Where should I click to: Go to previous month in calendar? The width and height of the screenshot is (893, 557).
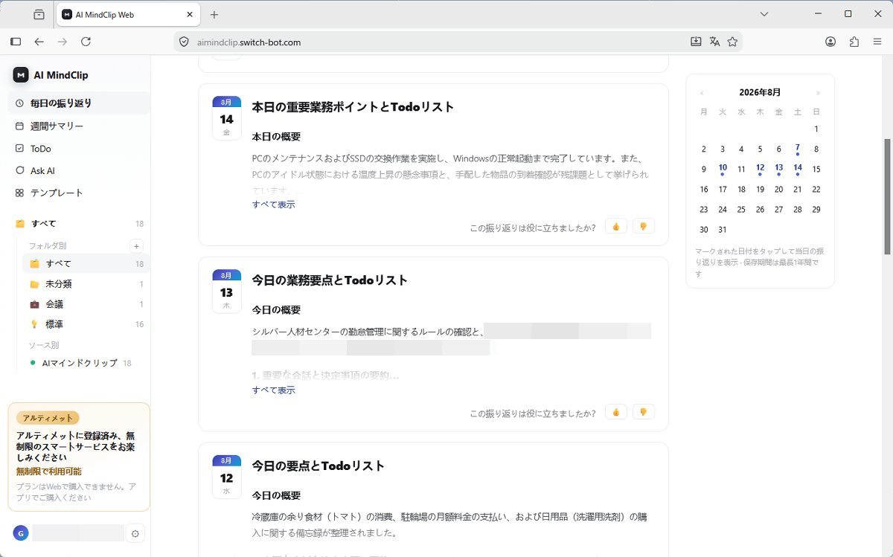coord(702,93)
